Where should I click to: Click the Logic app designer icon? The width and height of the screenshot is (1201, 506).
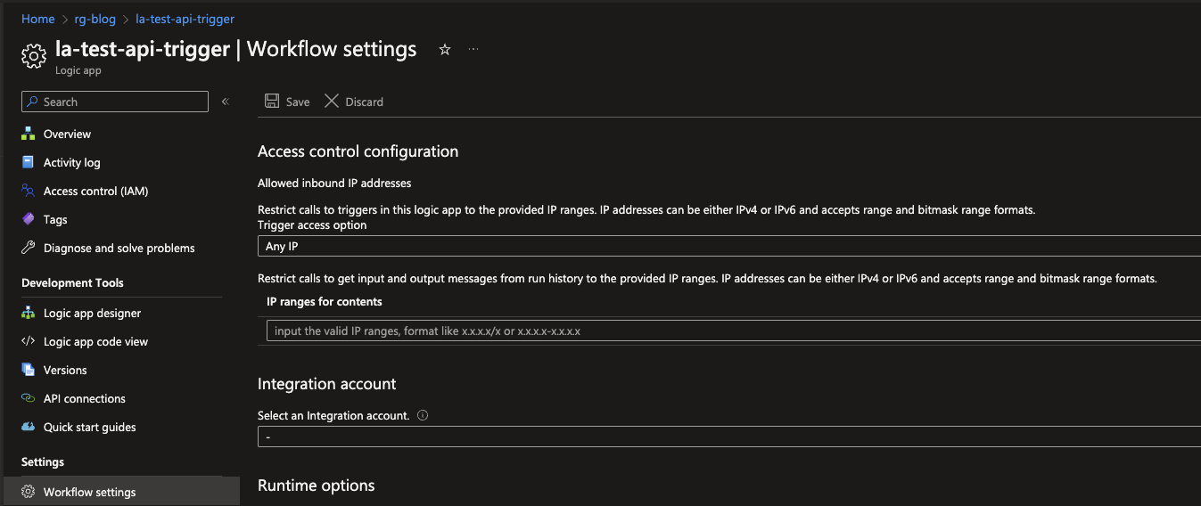[29, 313]
